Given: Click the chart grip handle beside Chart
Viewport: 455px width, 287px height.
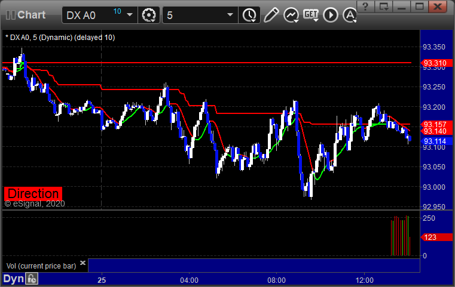Looking at the screenshot, I should [10, 15].
